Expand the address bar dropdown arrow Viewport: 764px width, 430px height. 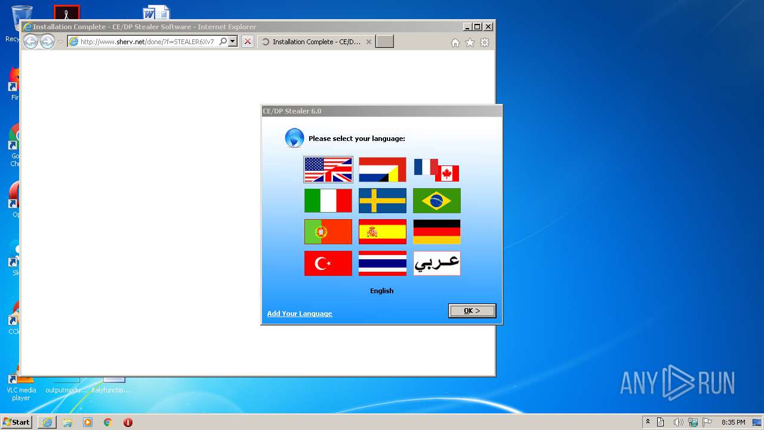pos(233,42)
